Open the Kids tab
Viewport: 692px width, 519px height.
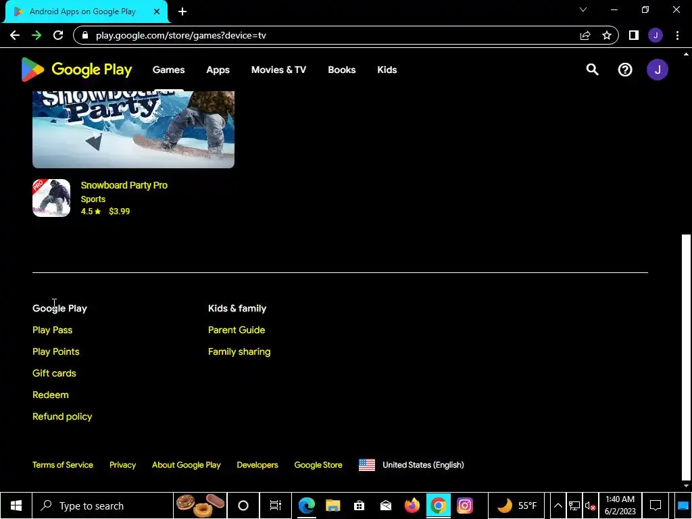click(387, 70)
